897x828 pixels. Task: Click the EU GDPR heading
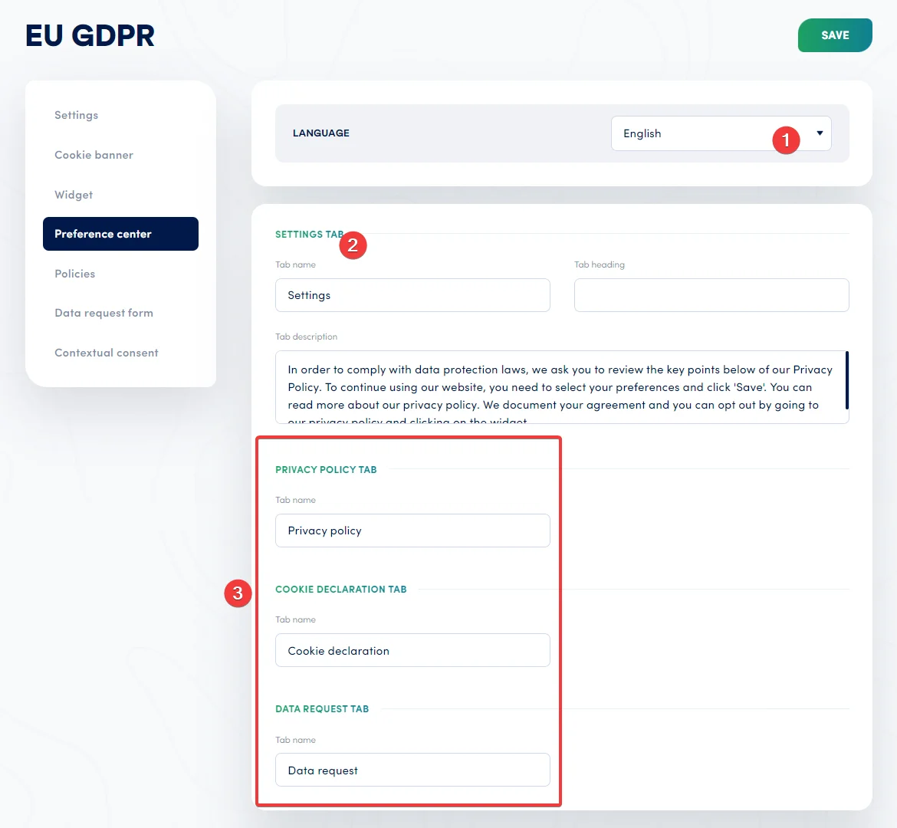click(x=90, y=35)
